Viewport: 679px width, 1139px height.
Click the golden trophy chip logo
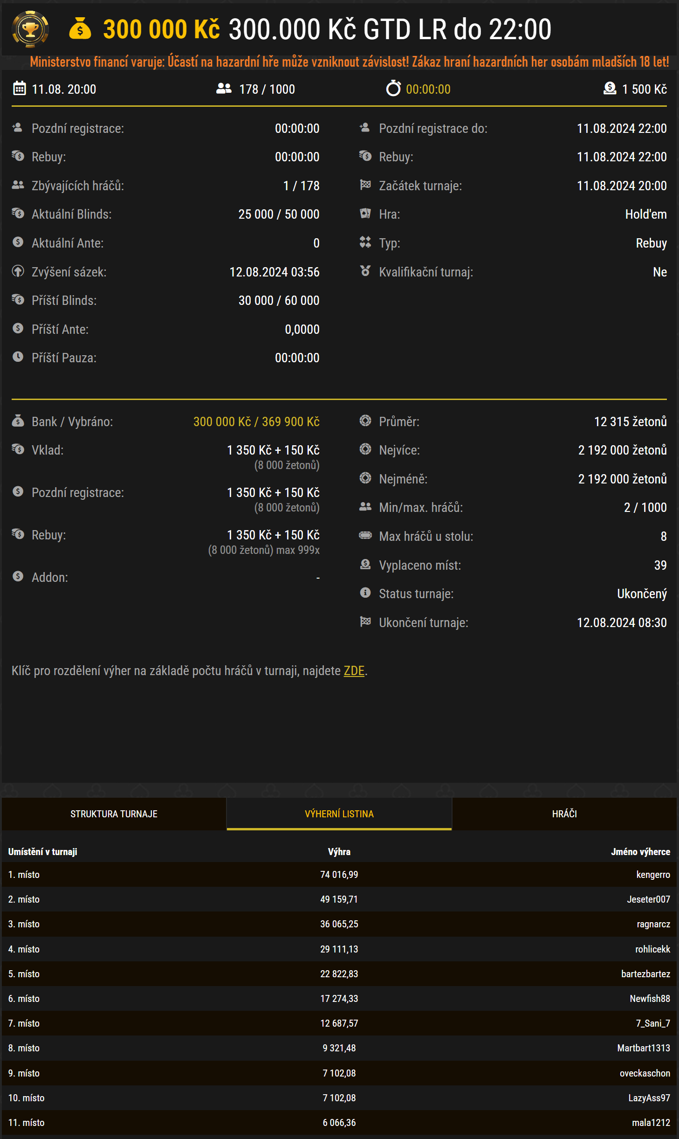coord(30,29)
